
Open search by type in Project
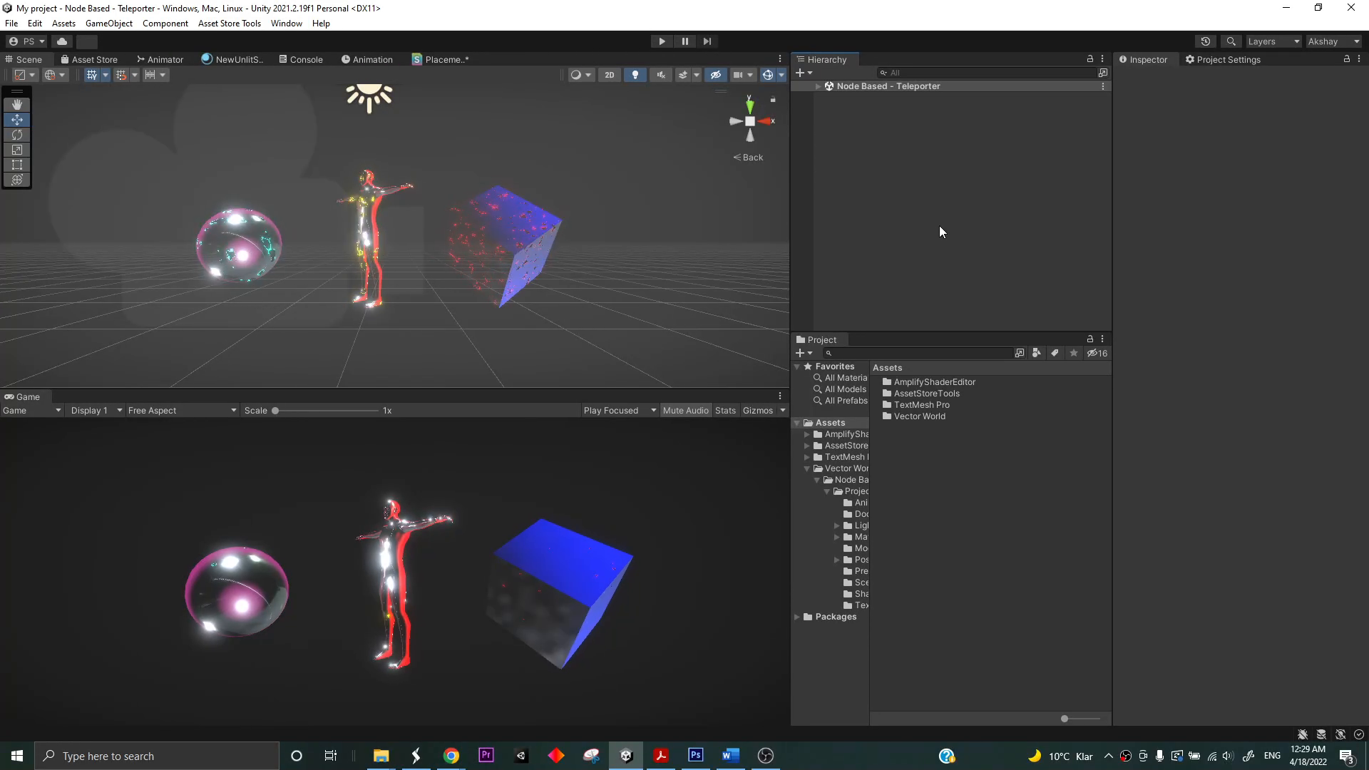coord(1036,353)
